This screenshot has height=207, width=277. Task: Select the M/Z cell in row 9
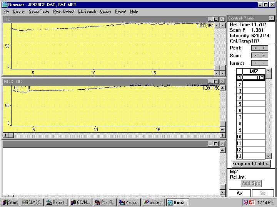click(x=254, y=130)
